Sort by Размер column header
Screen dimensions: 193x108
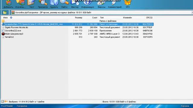[78, 18]
